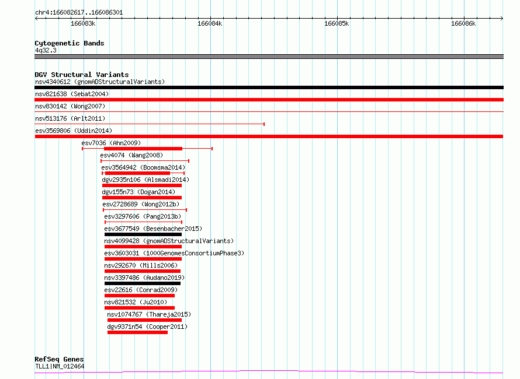This screenshot has width=520, height=379.
Task: Click the chr4:166082617..166086301 coordinate text
Action: click(x=79, y=12)
